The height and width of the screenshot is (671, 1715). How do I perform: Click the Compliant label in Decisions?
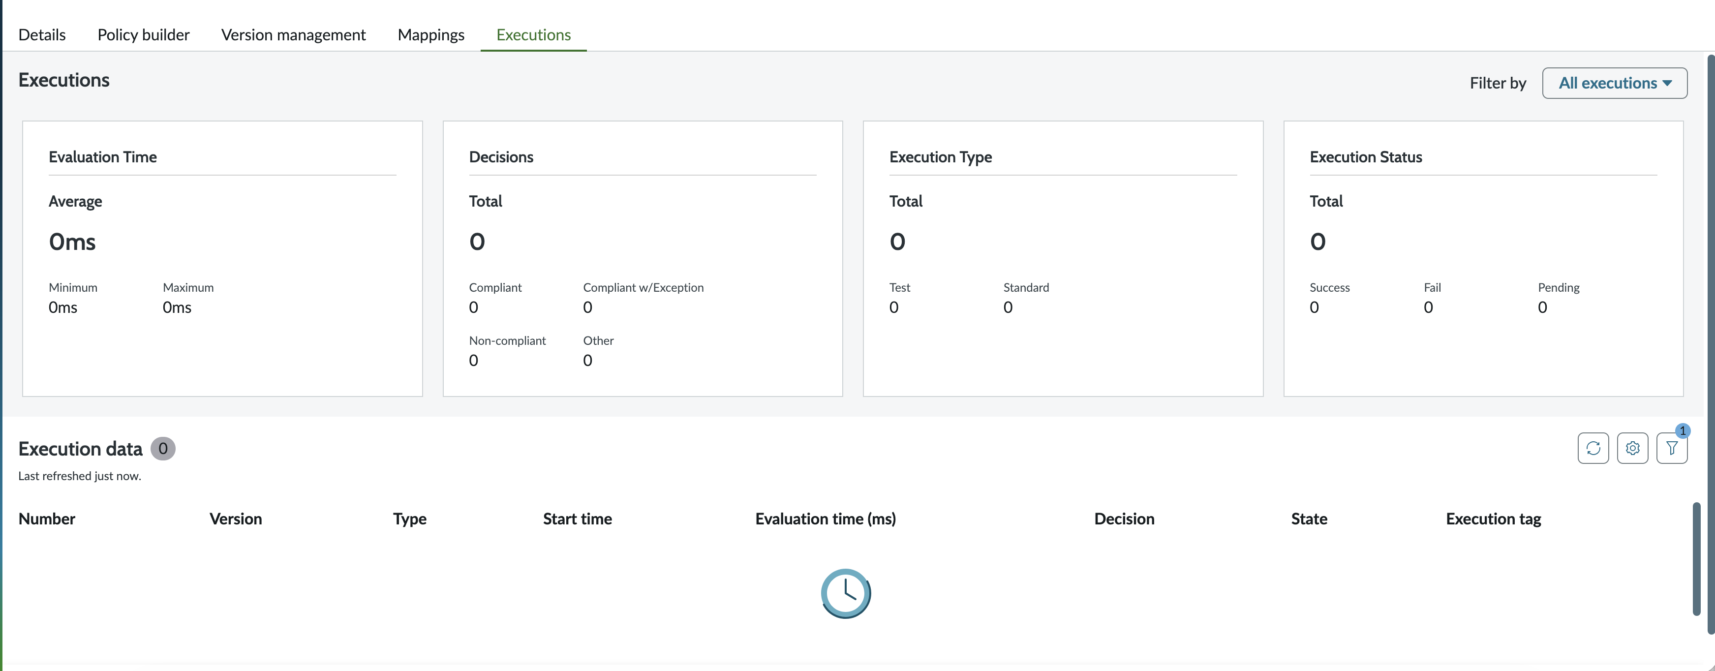pos(495,288)
